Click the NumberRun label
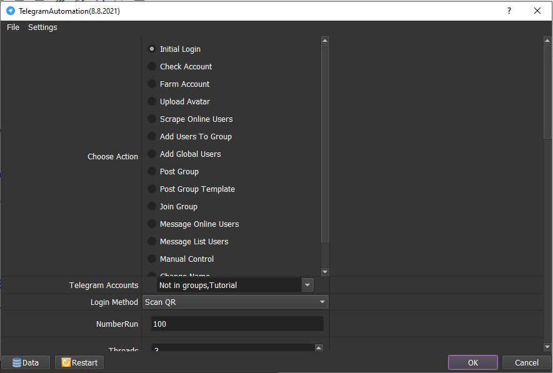This screenshot has width=553, height=373. [117, 324]
